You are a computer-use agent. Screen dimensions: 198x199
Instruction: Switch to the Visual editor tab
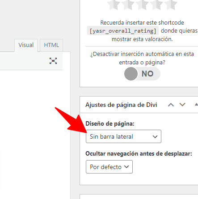pyautogui.click(x=26, y=45)
